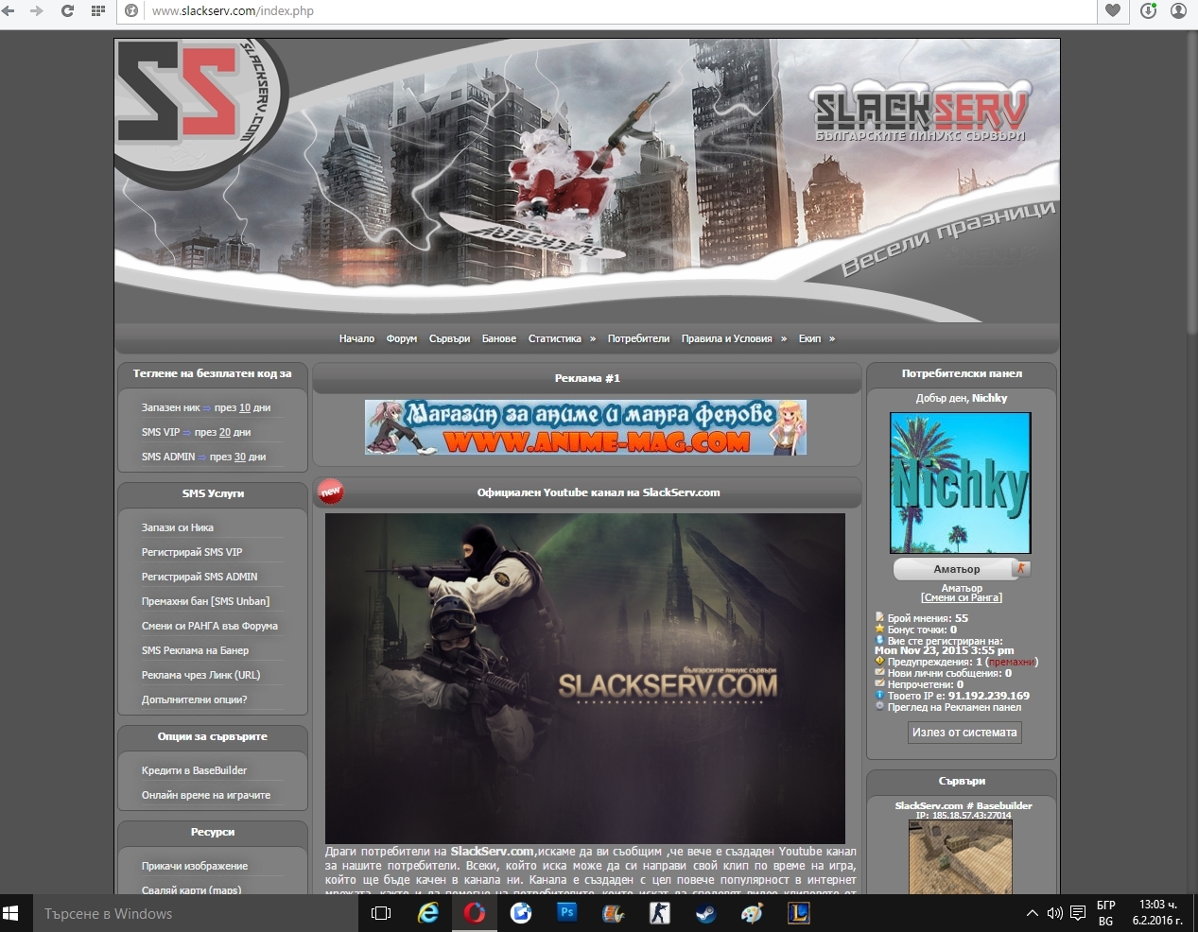Screen dimensions: 1198x932
Task: Click the browser reload icon
Action: click(x=67, y=10)
